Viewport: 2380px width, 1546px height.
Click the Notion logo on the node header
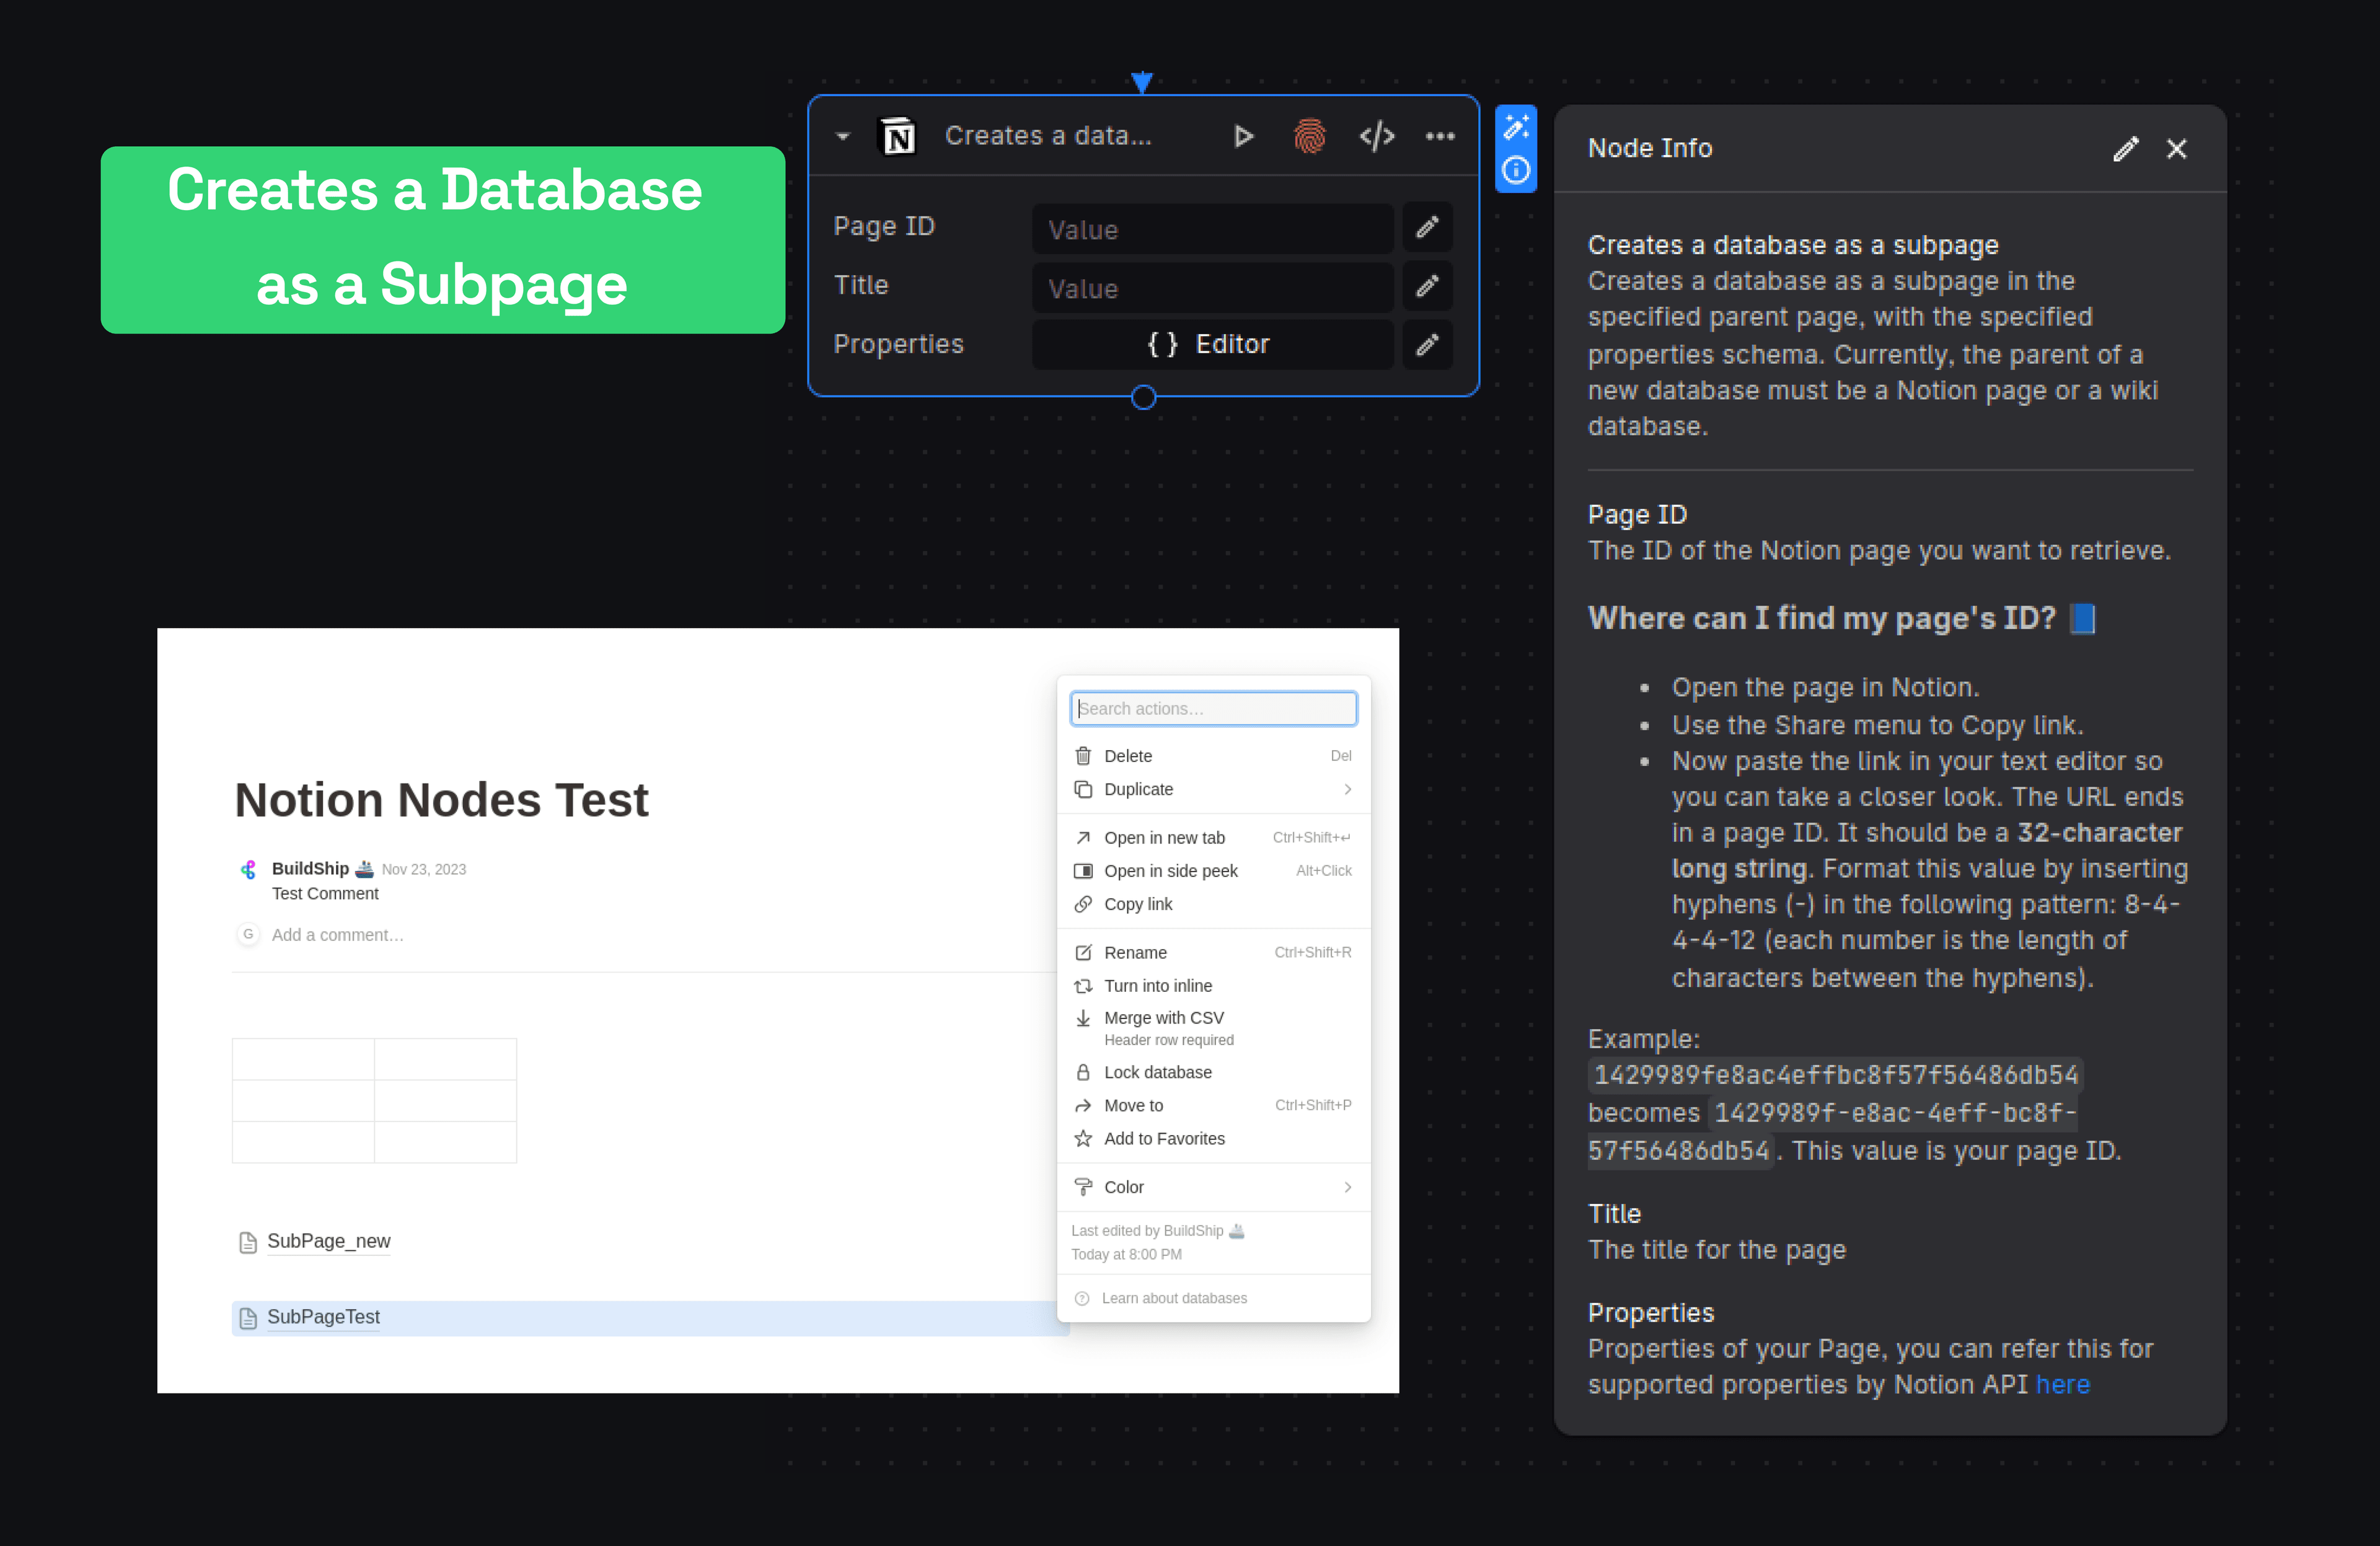click(897, 136)
